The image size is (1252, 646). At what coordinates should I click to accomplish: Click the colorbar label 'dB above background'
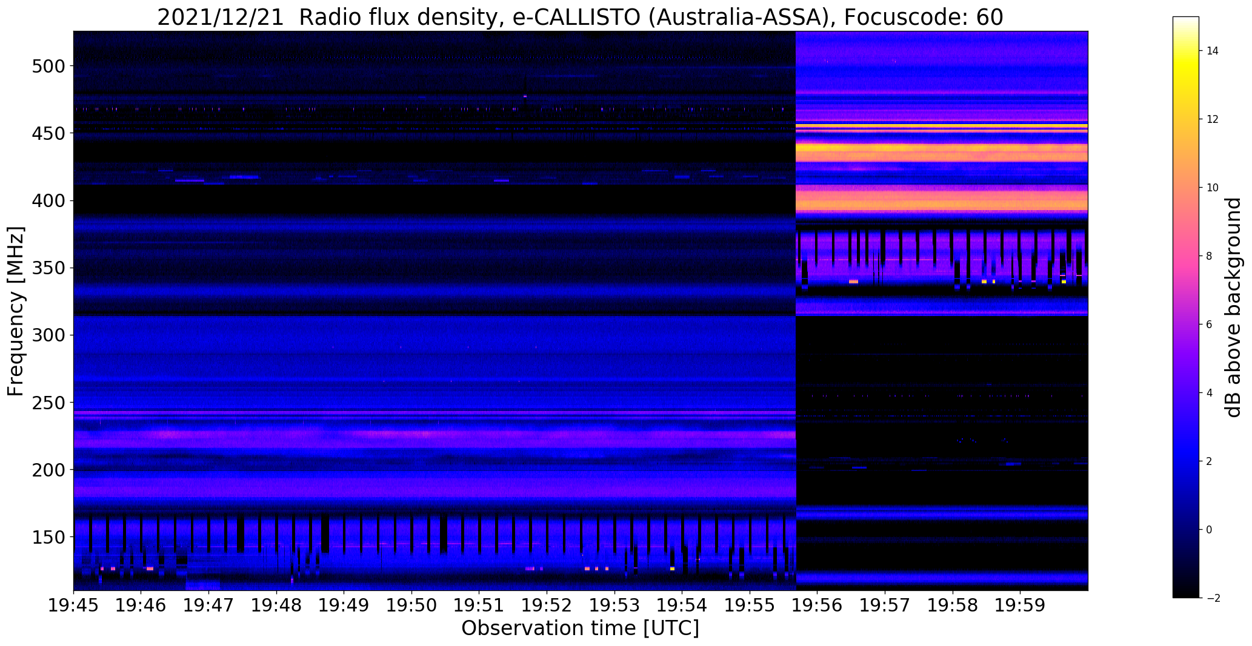(1233, 307)
